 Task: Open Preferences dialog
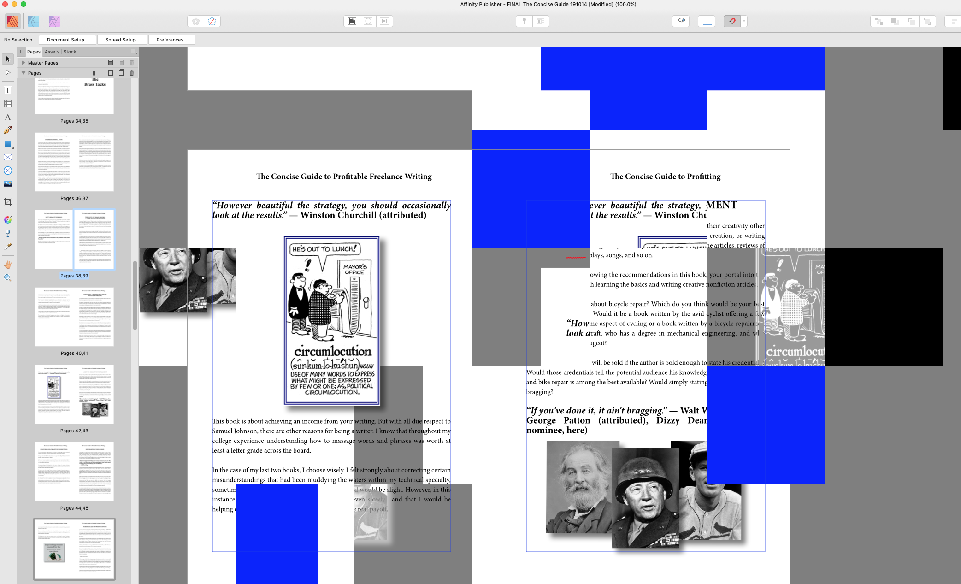[171, 40]
